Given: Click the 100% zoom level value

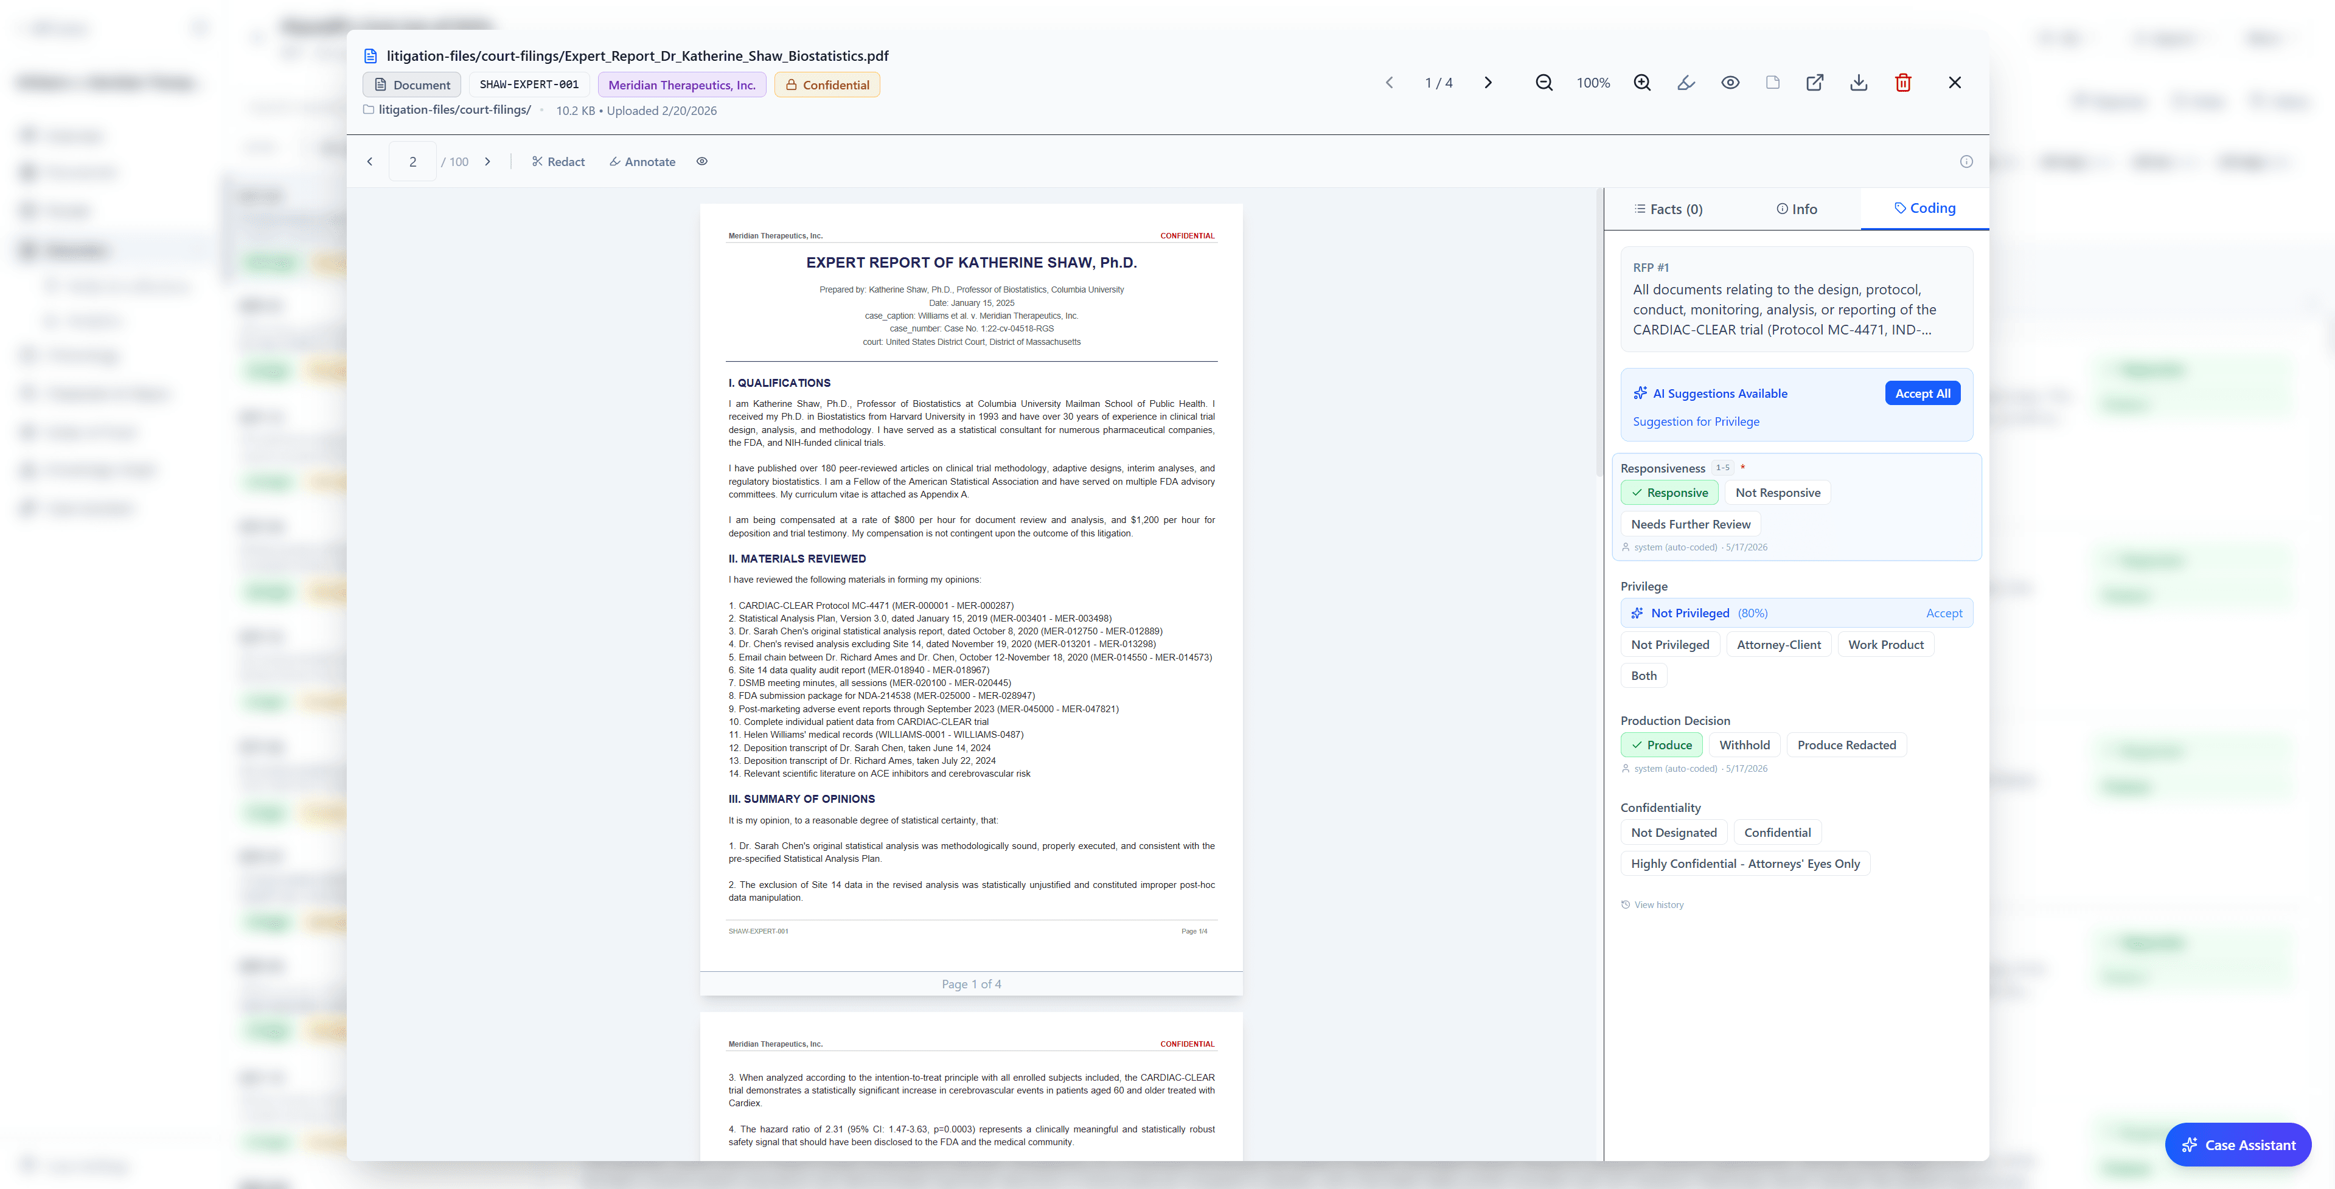Looking at the screenshot, I should (x=1593, y=83).
